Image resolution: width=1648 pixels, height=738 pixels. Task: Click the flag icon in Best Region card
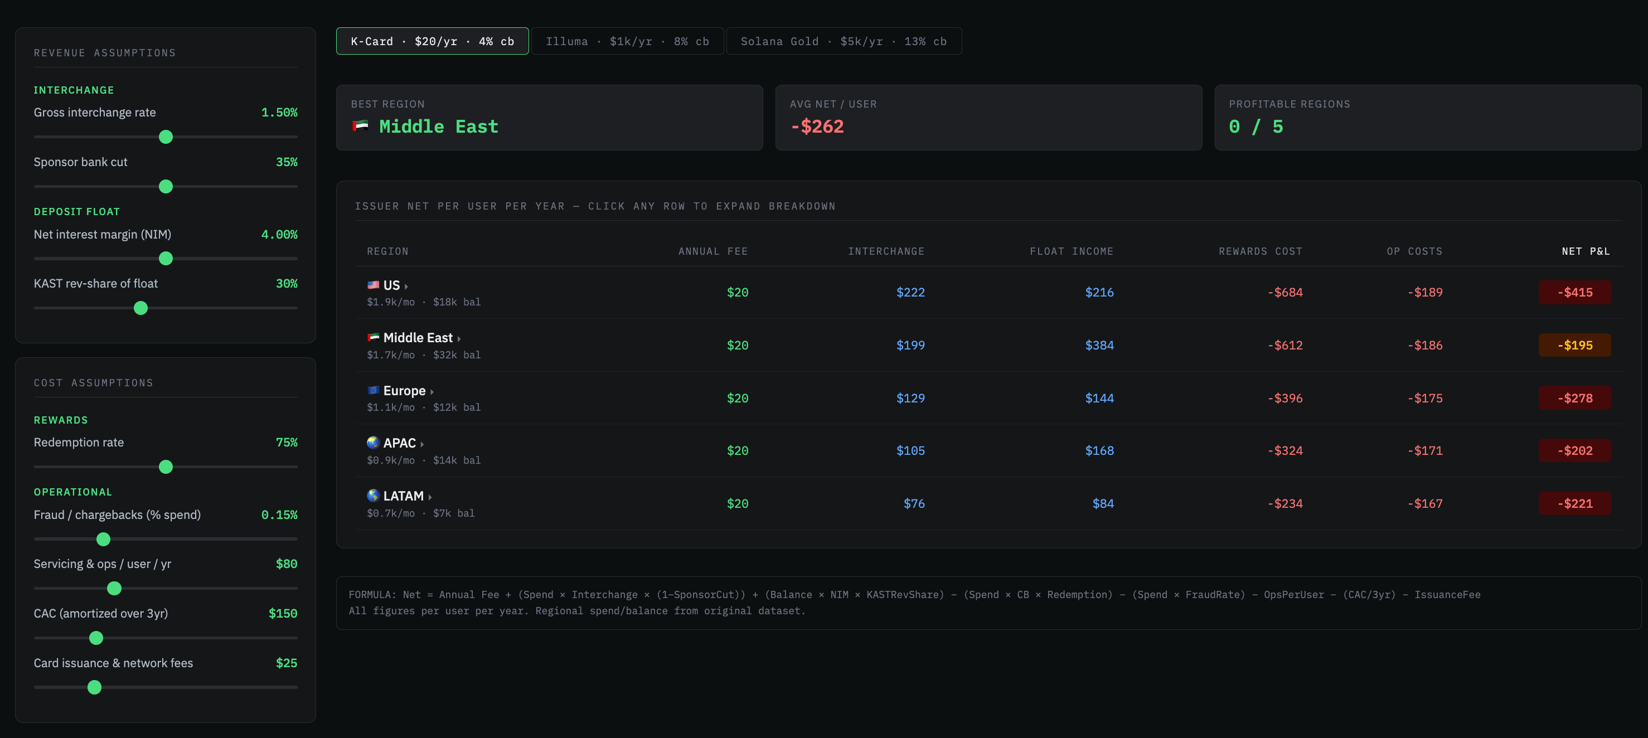tap(361, 126)
